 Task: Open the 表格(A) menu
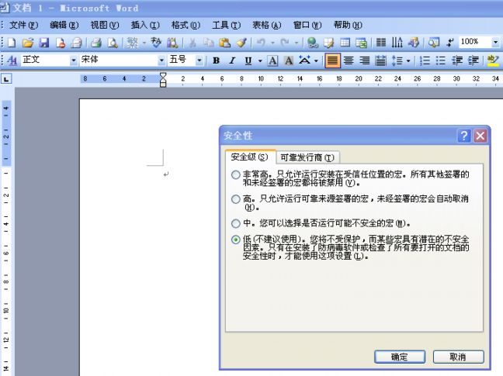[x=266, y=25]
